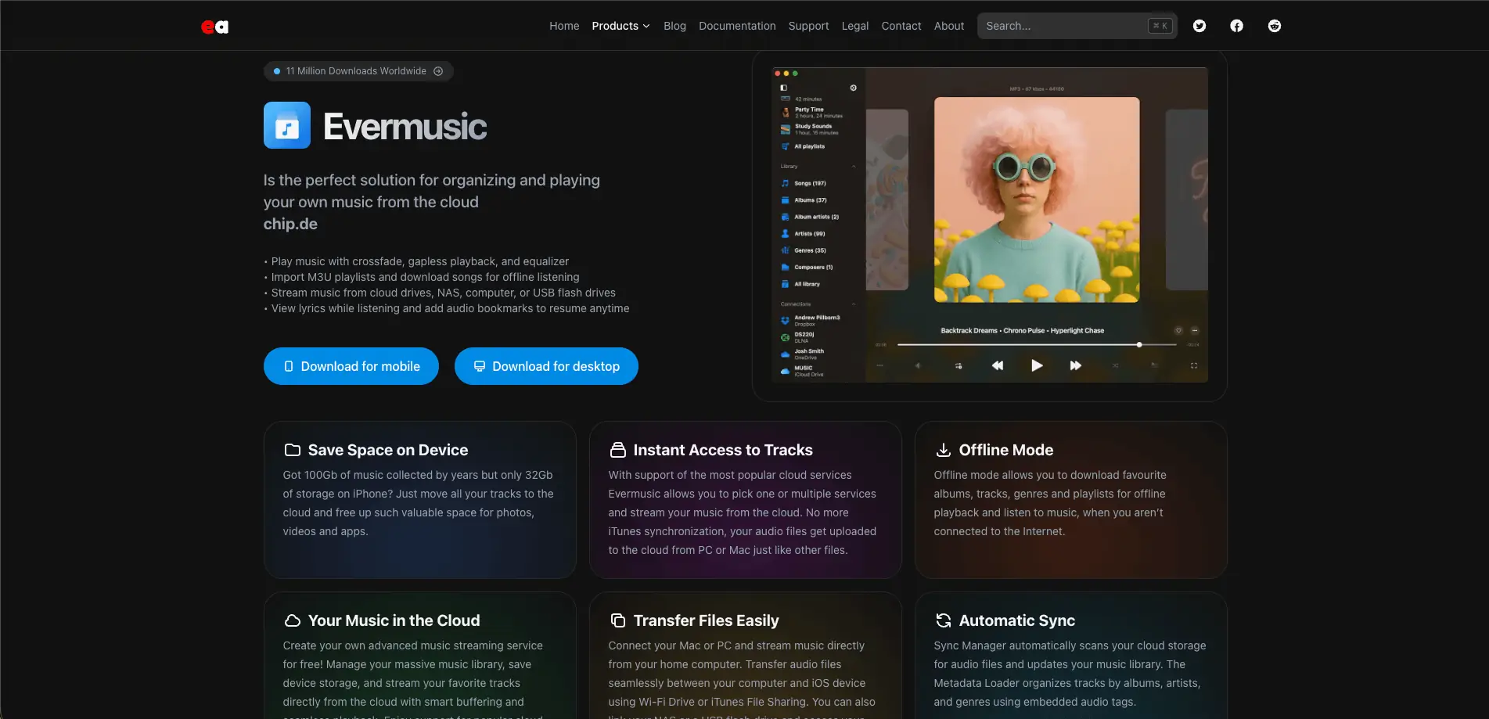Click the red 'ea' site logo
Viewport: 1489px width, 719px height.
pos(214,27)
